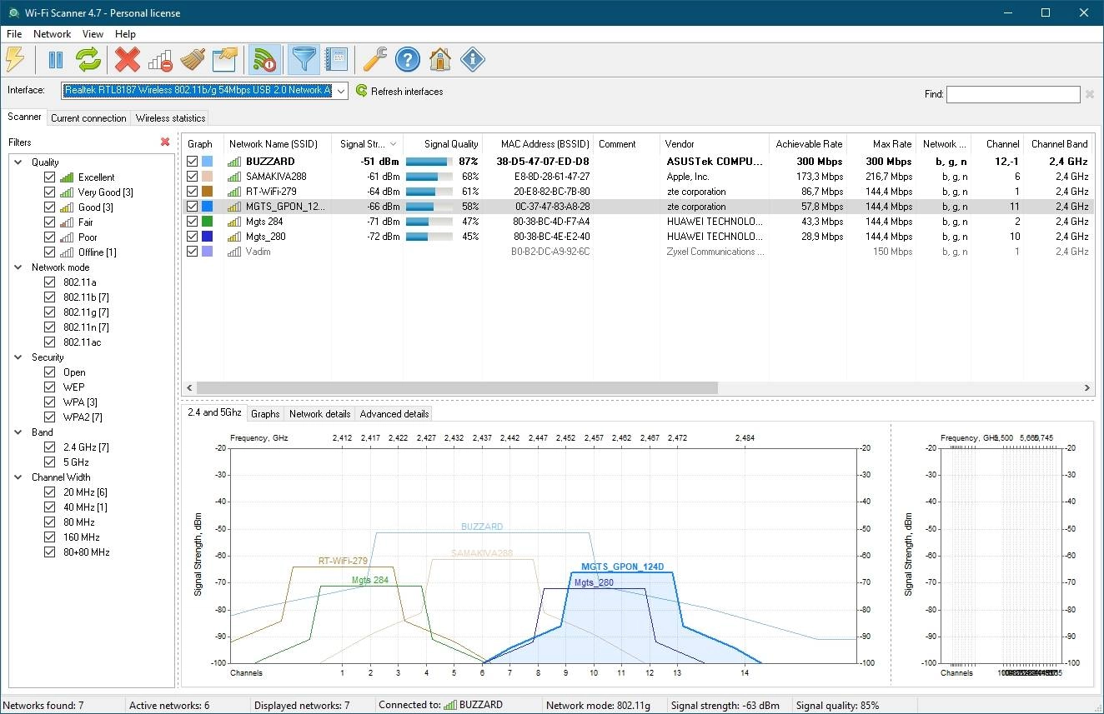Click the Refresh interfaces label
The height and width of the screenshot is (714, 1104).
pos(407,92)
